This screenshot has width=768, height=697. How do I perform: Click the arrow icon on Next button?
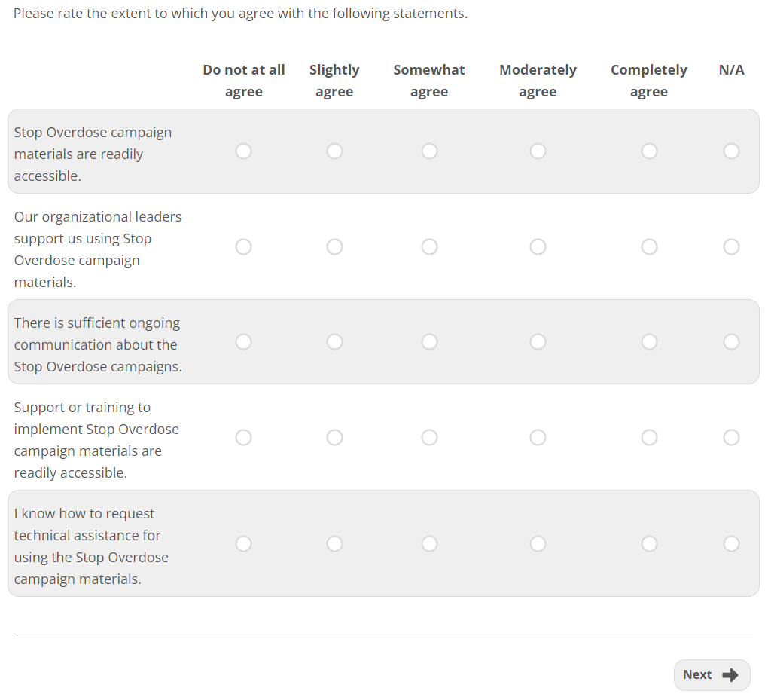tap(730, 675)
